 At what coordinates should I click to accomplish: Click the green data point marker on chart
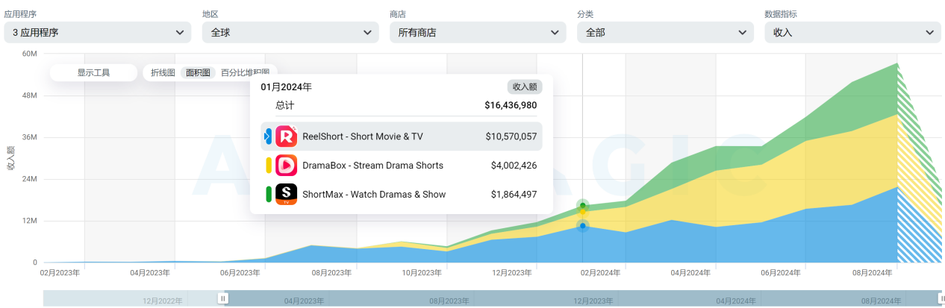pos(583,205)
